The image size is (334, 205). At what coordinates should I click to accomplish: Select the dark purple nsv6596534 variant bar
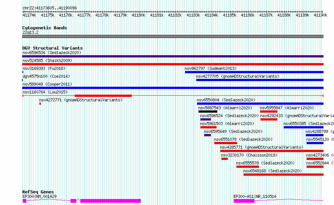(173, 56)
